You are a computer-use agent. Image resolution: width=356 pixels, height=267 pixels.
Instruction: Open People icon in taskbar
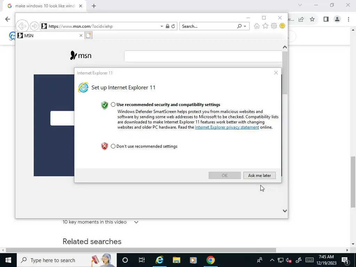(260, 260)
